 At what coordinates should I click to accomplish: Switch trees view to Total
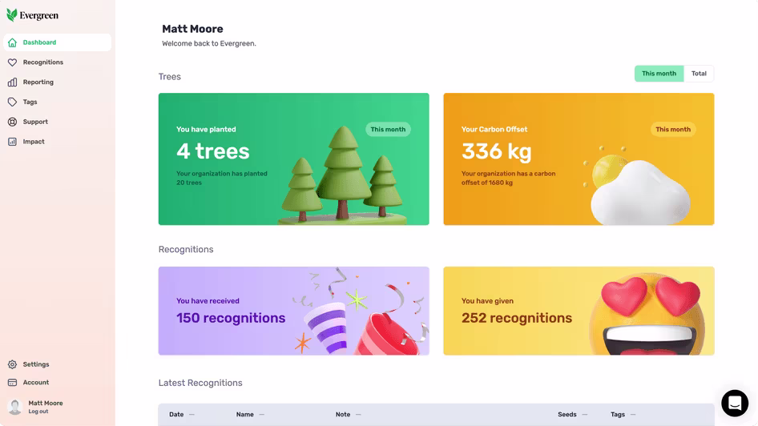click(x=699, y=74)
